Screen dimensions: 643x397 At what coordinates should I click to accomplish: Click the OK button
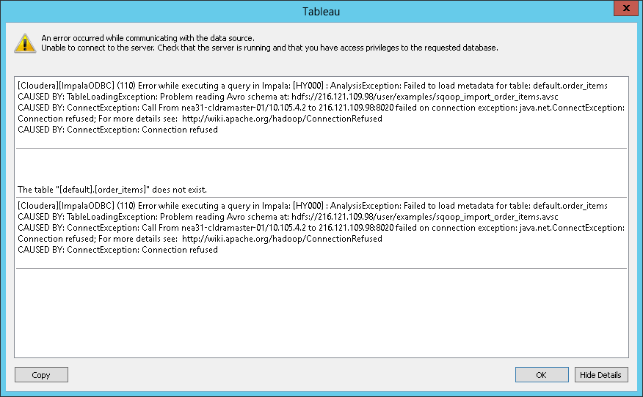point(542,374)
